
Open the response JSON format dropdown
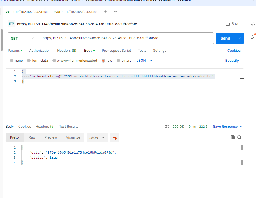97,138
